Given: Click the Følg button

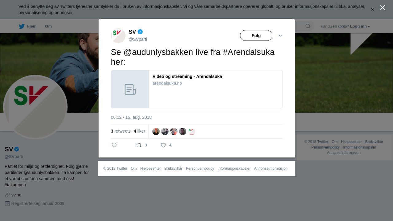Looking at the screenshot, I should (x=256, y=36).
